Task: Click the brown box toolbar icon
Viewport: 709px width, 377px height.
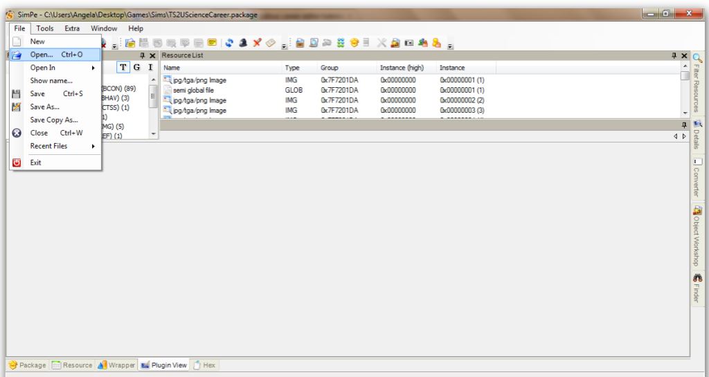Action: (300, 43)
